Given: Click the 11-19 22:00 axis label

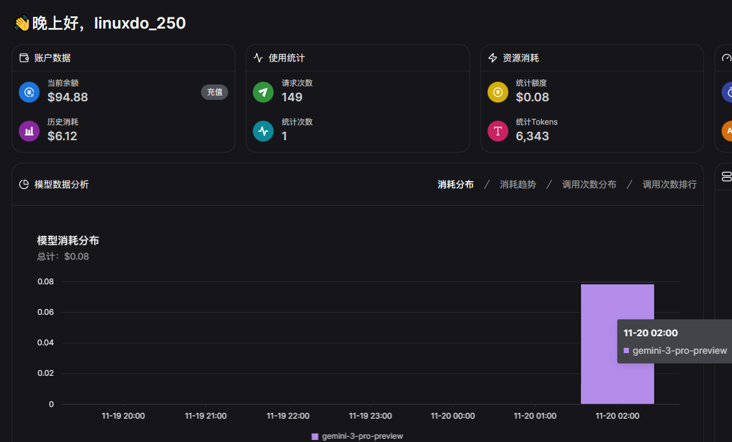Looking at the screenshot, I should pos(288,416).
